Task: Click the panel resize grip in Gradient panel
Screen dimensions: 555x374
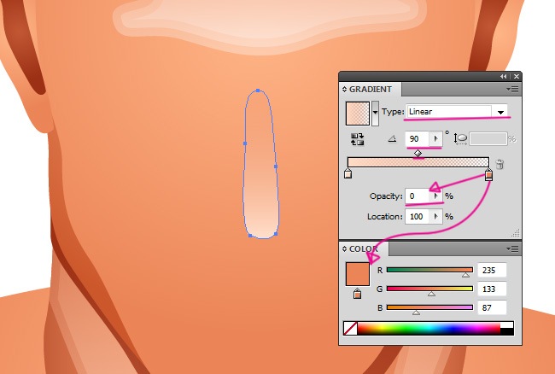Action: pos(516,232)
